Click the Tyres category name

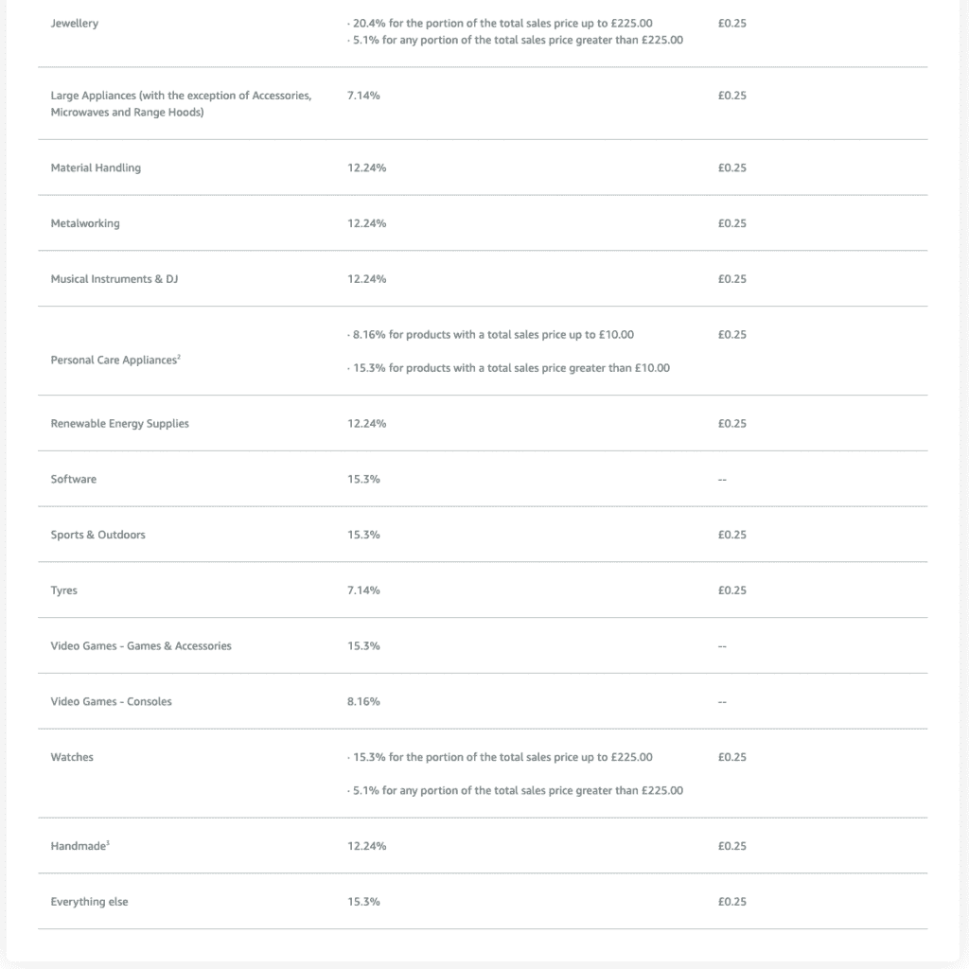[x=64, y=590]
